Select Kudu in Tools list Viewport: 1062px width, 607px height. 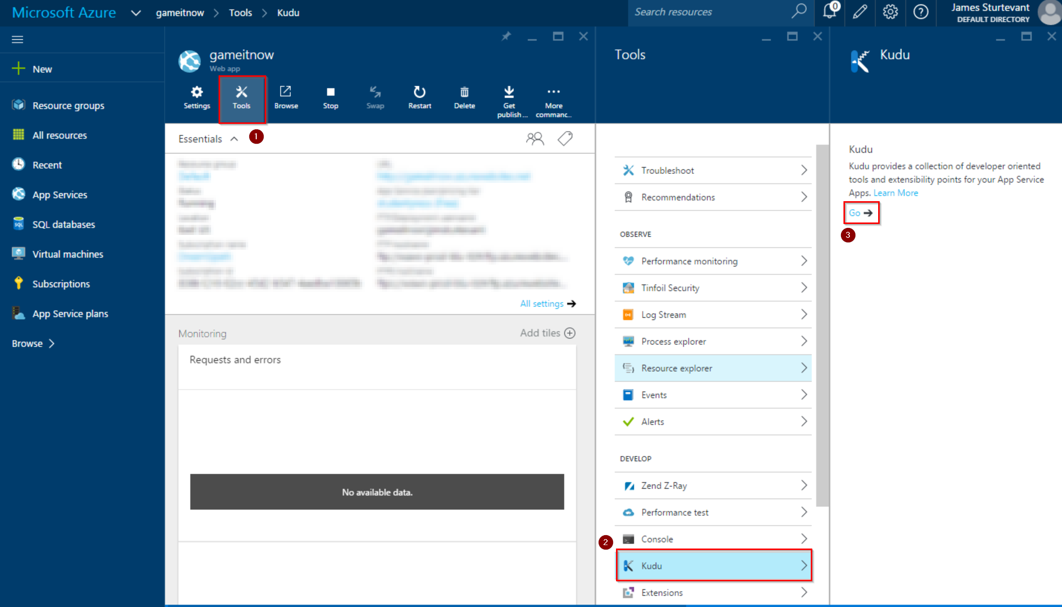pos(714,565)
